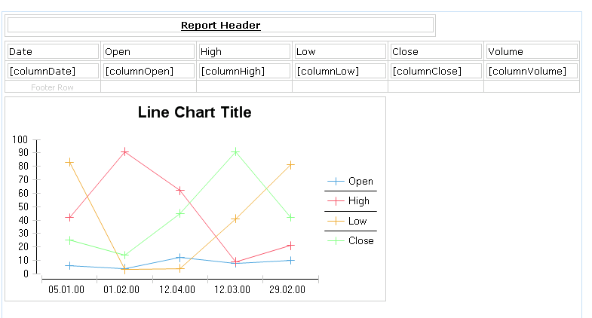Click the [columnVolume] data field
Screen dimensions: 592x318
click(x=532, y=71)
